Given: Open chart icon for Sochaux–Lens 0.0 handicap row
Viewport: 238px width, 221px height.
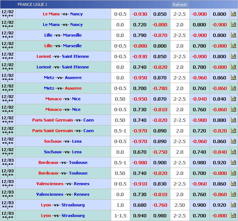Looking at the screenshot, I should [233, 152].
